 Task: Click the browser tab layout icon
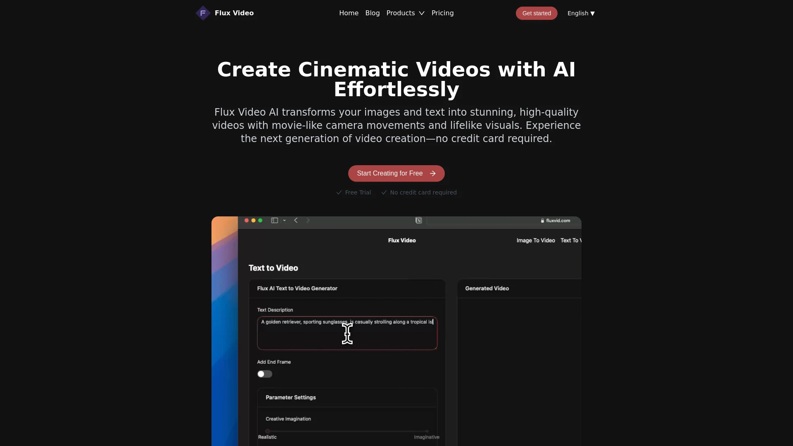click(x=275, y=221)
